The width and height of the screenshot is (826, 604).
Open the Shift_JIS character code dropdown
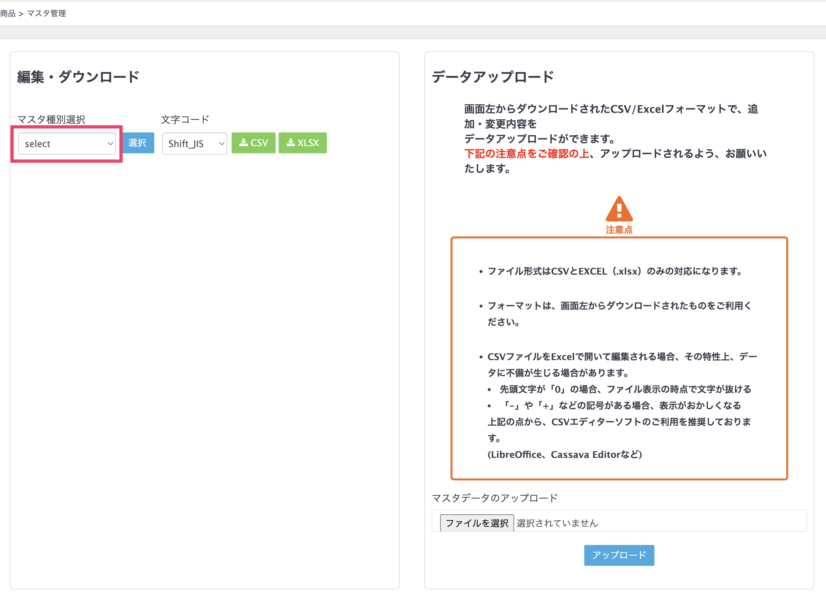pos(194,143)
